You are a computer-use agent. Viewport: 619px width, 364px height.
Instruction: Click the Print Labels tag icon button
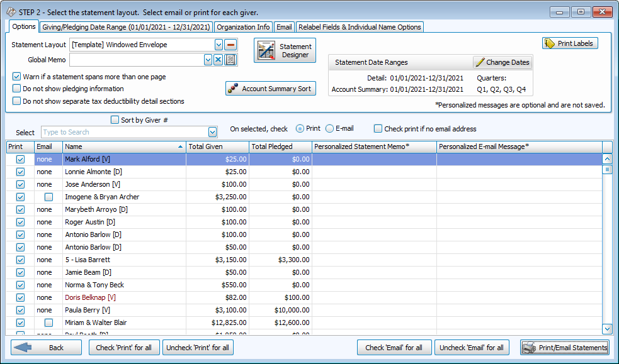(570, 43)
